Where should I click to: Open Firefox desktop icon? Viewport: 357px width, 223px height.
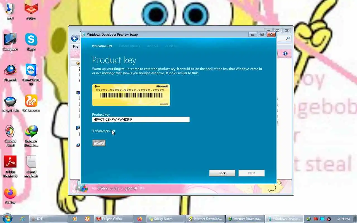coord(10,195)
